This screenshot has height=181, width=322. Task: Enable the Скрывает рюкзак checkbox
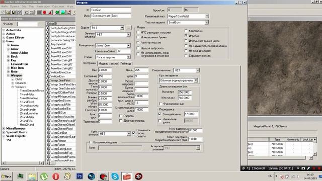pos(186,56)
